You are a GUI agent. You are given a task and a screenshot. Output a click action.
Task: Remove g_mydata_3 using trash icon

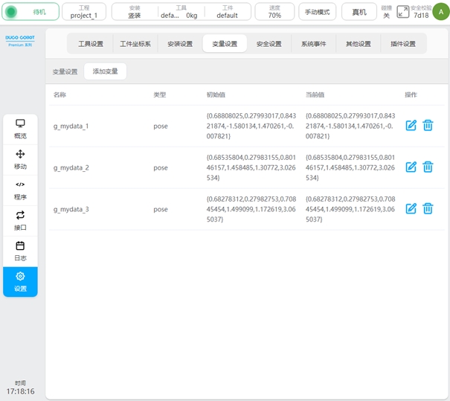pos(428,209)
